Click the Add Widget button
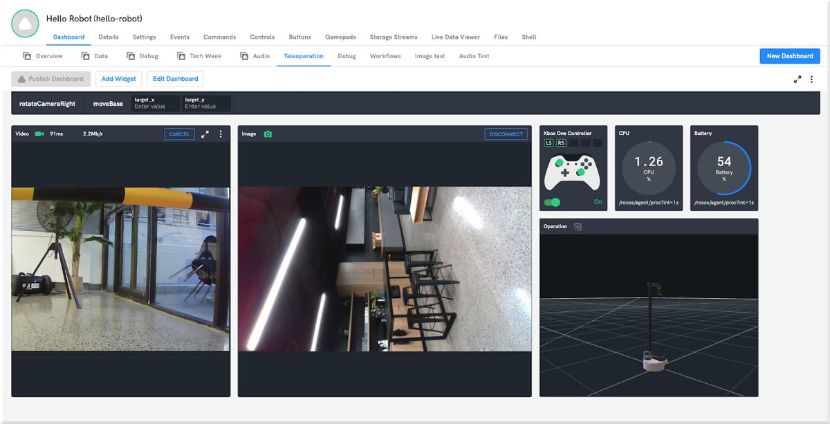This screenshot has height=424, width=830. 119,79
